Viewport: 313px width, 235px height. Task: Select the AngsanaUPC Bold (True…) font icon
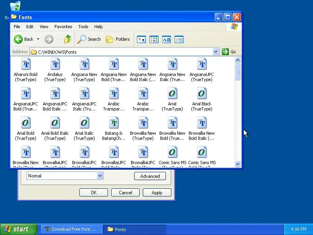point(26,94)
